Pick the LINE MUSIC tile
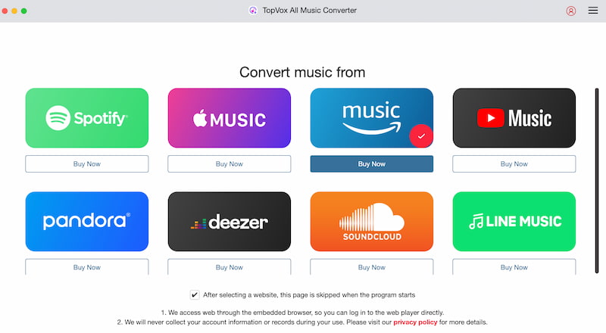Screen dimensions: 606x333 [x=514, y=221]
